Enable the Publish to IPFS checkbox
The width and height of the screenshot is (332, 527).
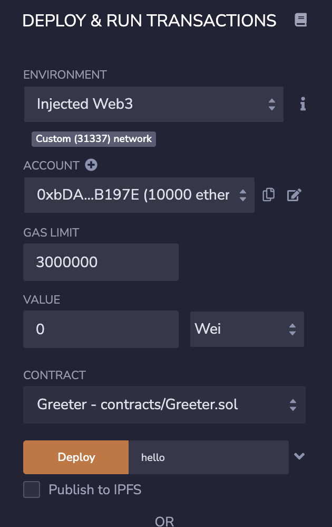point(32,490)
